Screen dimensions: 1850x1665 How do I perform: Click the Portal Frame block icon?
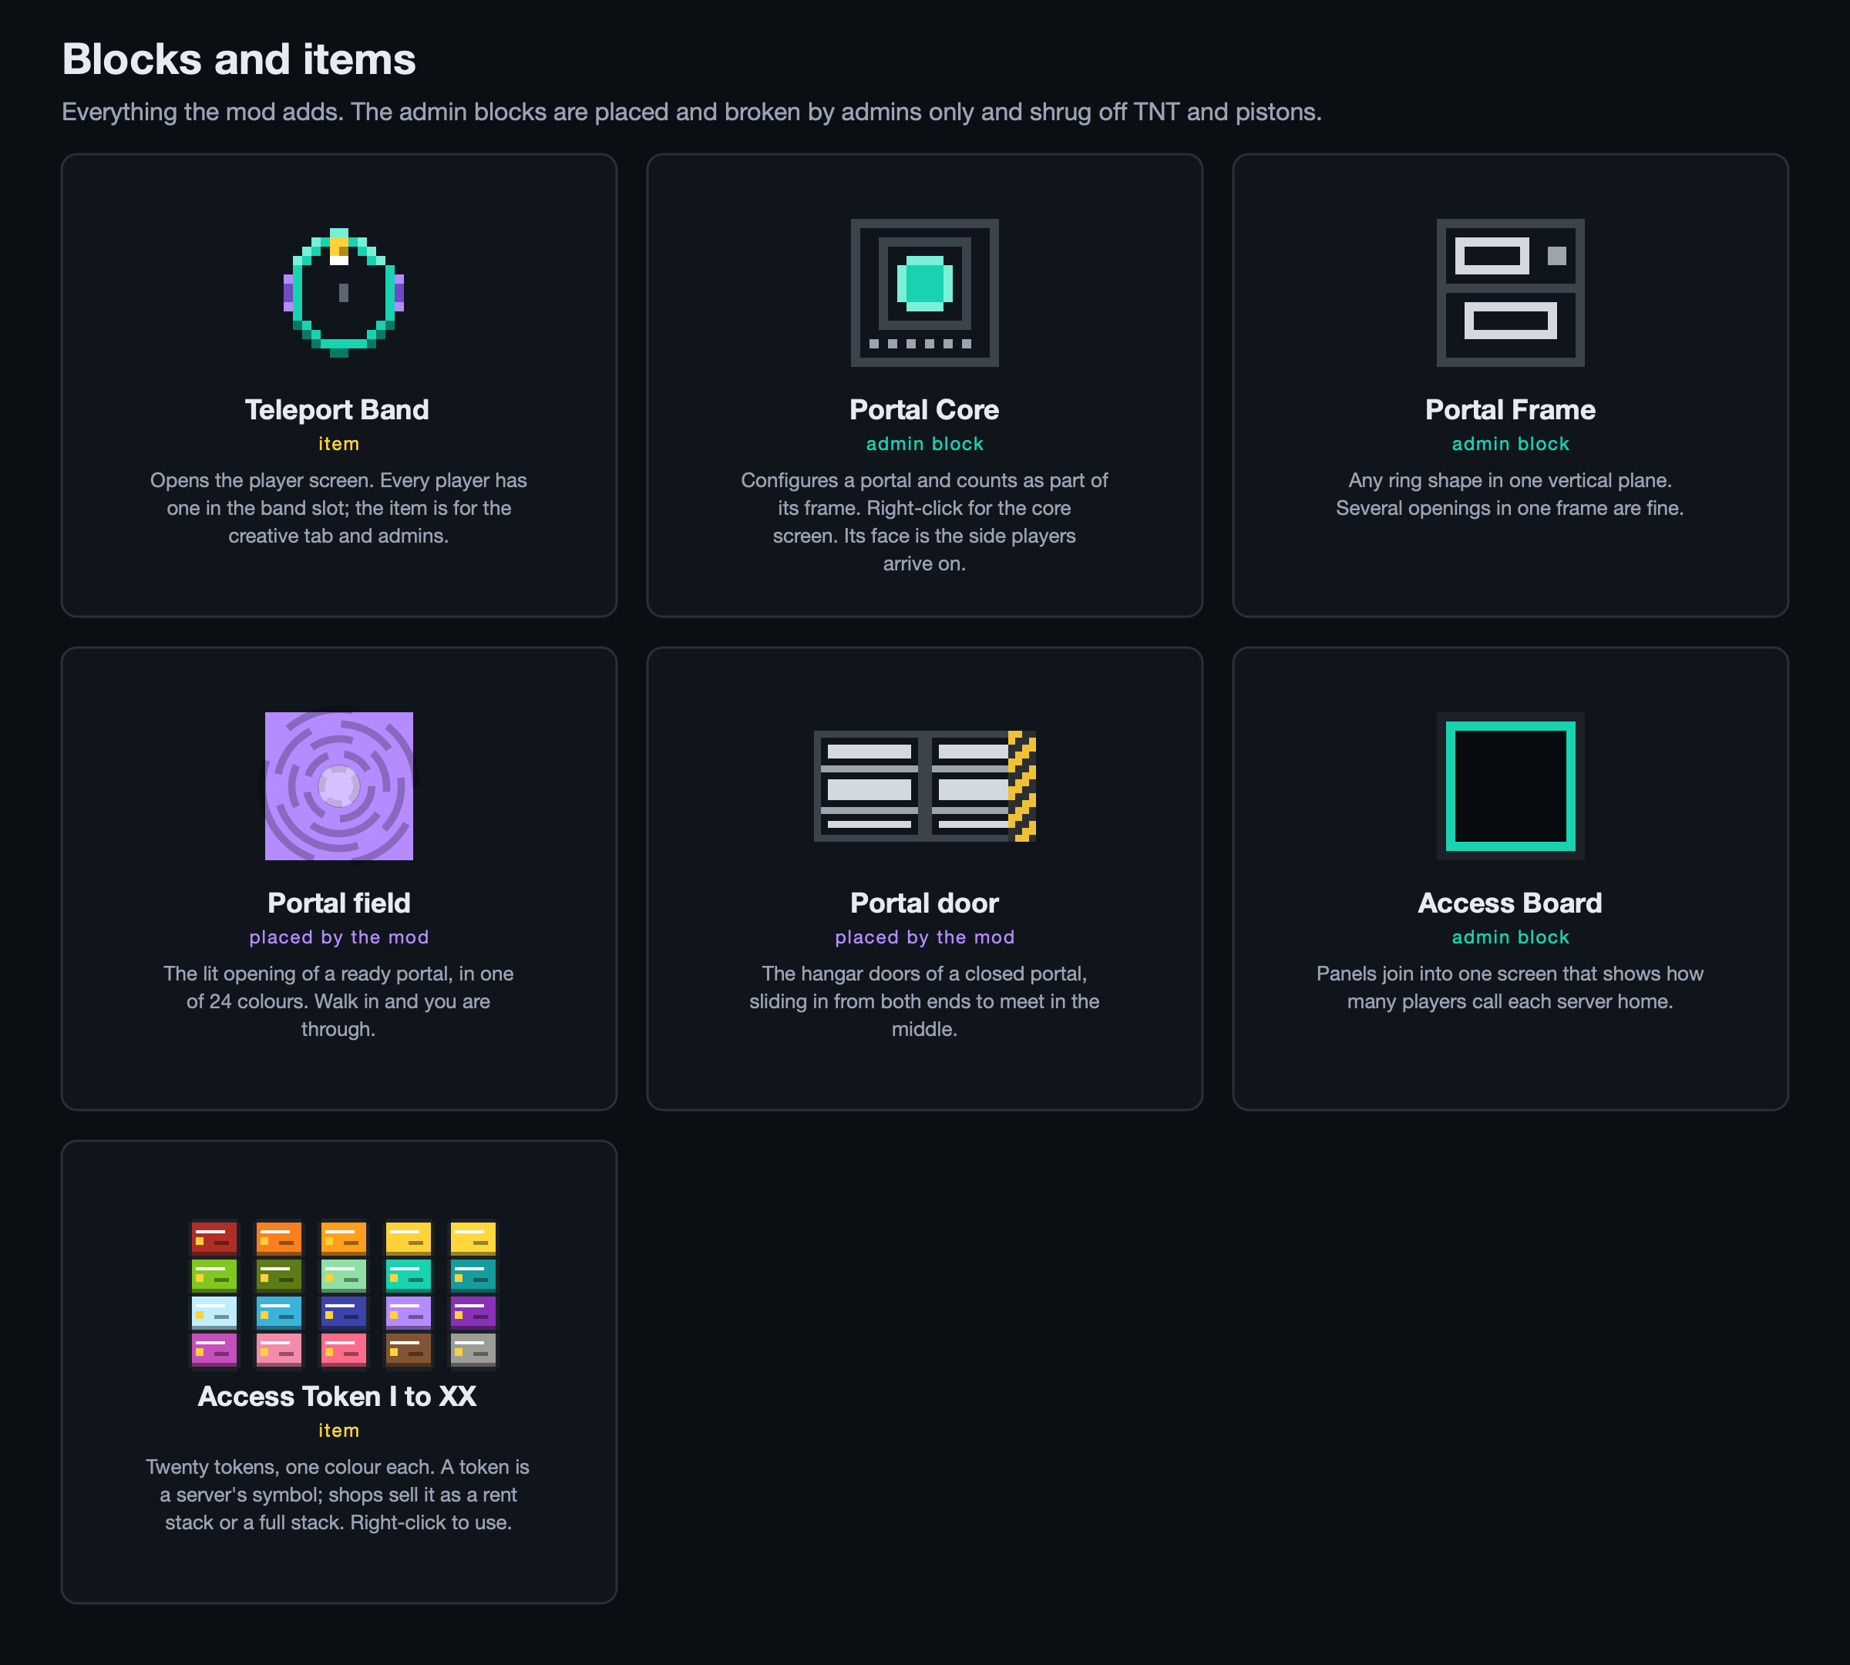1509,293
